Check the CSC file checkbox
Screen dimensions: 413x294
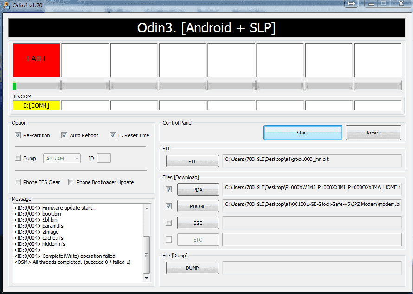(x=168, y=223)
